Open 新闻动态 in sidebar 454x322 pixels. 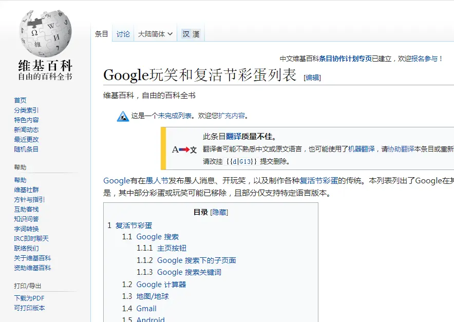26,130
